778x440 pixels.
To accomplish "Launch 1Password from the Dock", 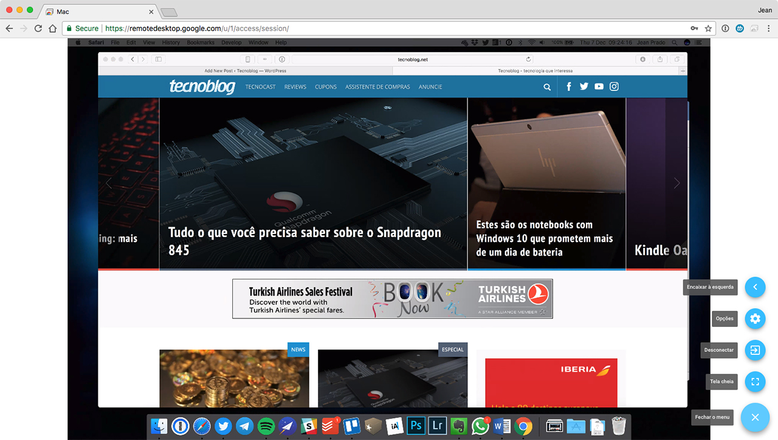I will click(x=181, y=427).
